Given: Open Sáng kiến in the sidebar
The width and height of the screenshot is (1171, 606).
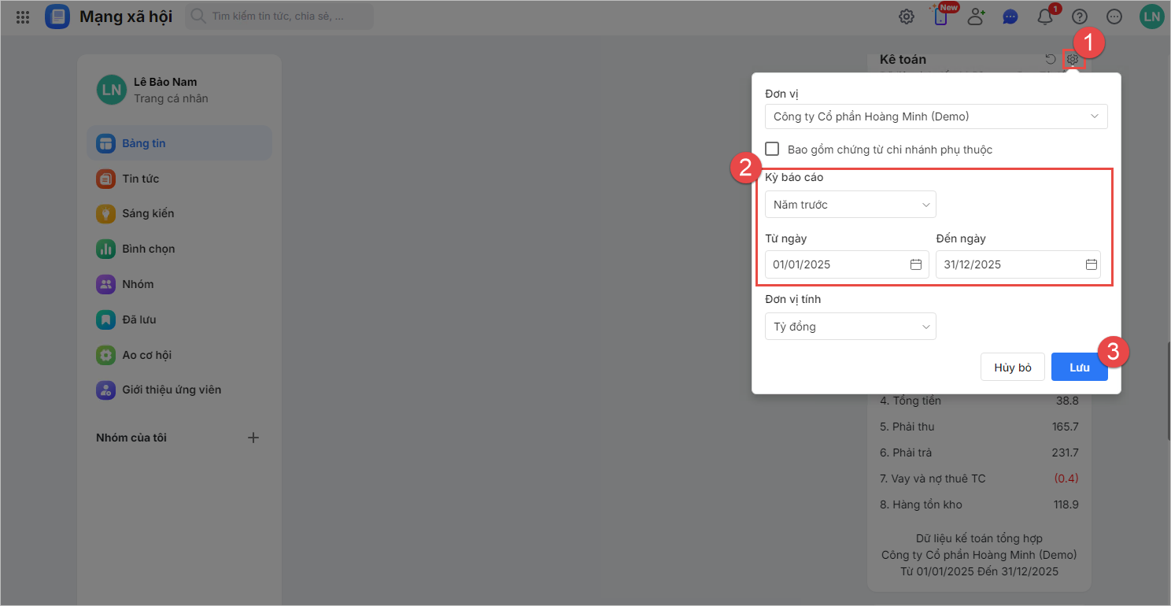Looking at the screenshot, I should (148, 213).
